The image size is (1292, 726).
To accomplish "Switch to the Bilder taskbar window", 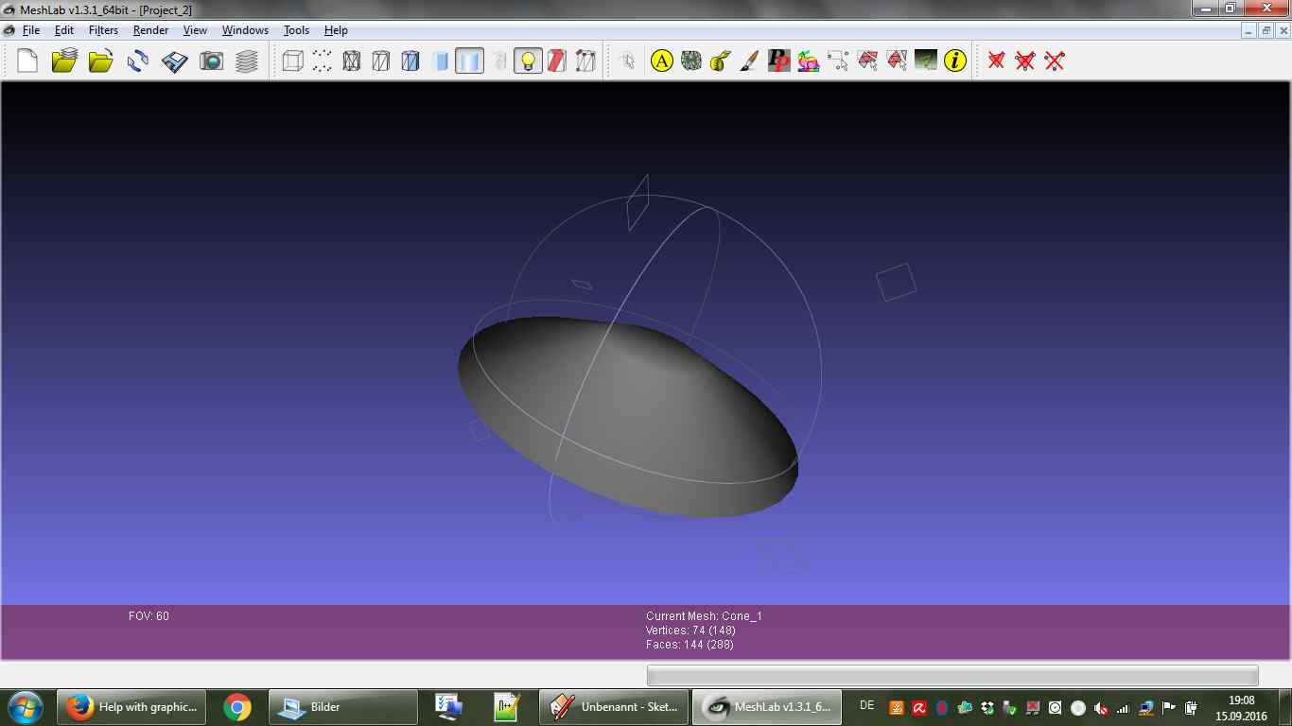I will [343, 706].
